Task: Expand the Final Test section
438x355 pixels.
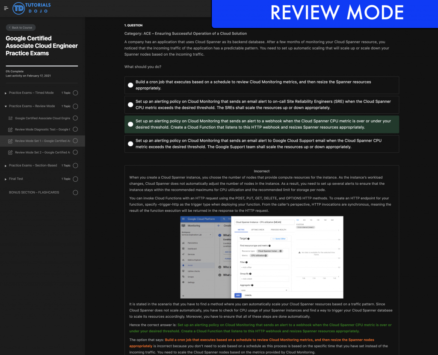Action: point(6,179)
